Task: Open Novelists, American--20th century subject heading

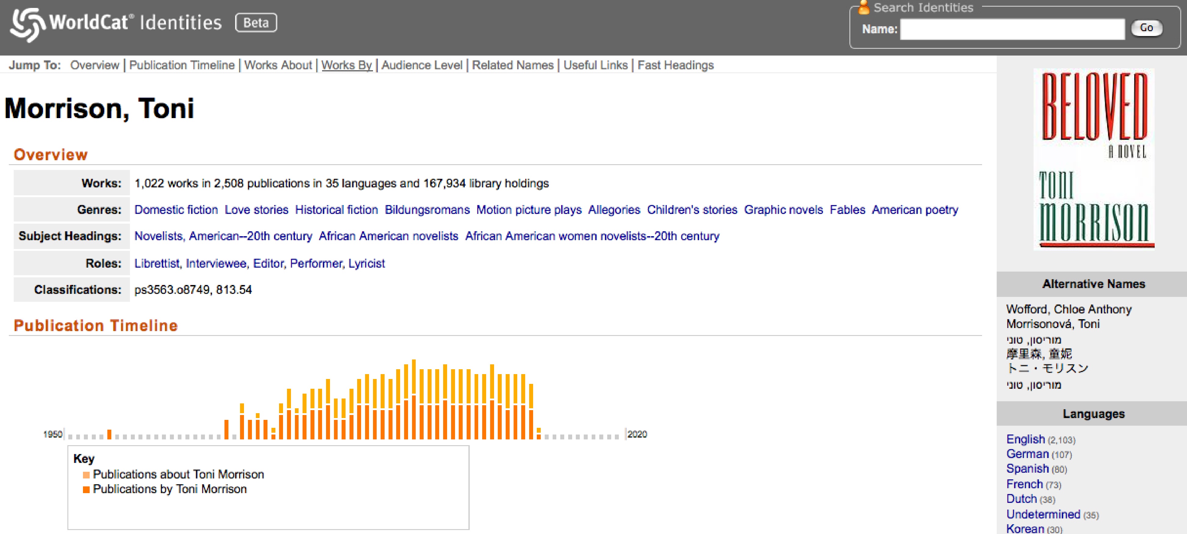Action: point(223,236)
